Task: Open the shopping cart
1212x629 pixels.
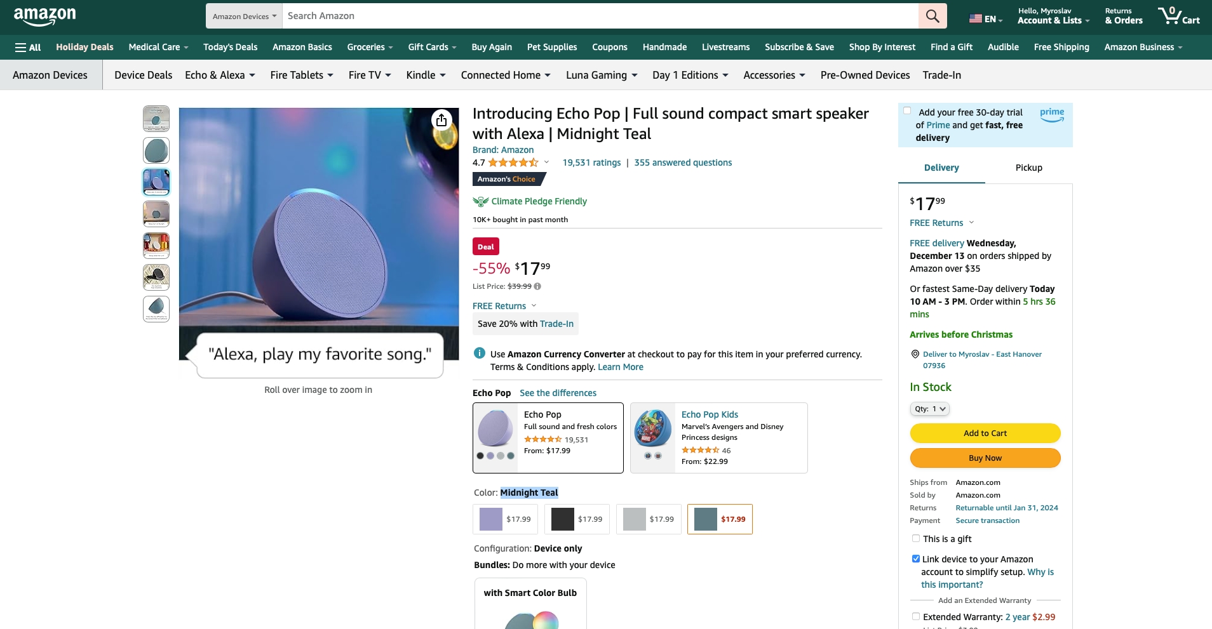Action: point(1178,16)
